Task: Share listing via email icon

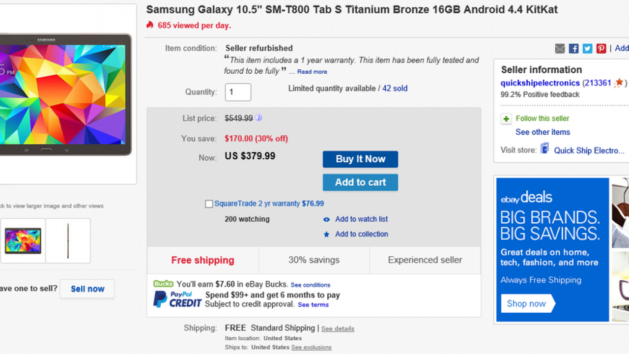Action: tap(560, 48)
